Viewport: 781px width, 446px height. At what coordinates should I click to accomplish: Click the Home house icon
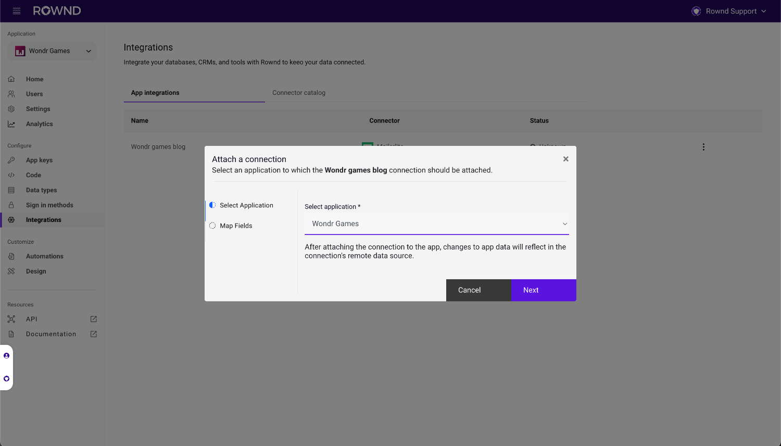(x=11, y=79)
